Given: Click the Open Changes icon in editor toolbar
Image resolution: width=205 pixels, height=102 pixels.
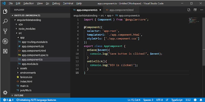Looking at the screenshot, I should [x=189, y=10].
